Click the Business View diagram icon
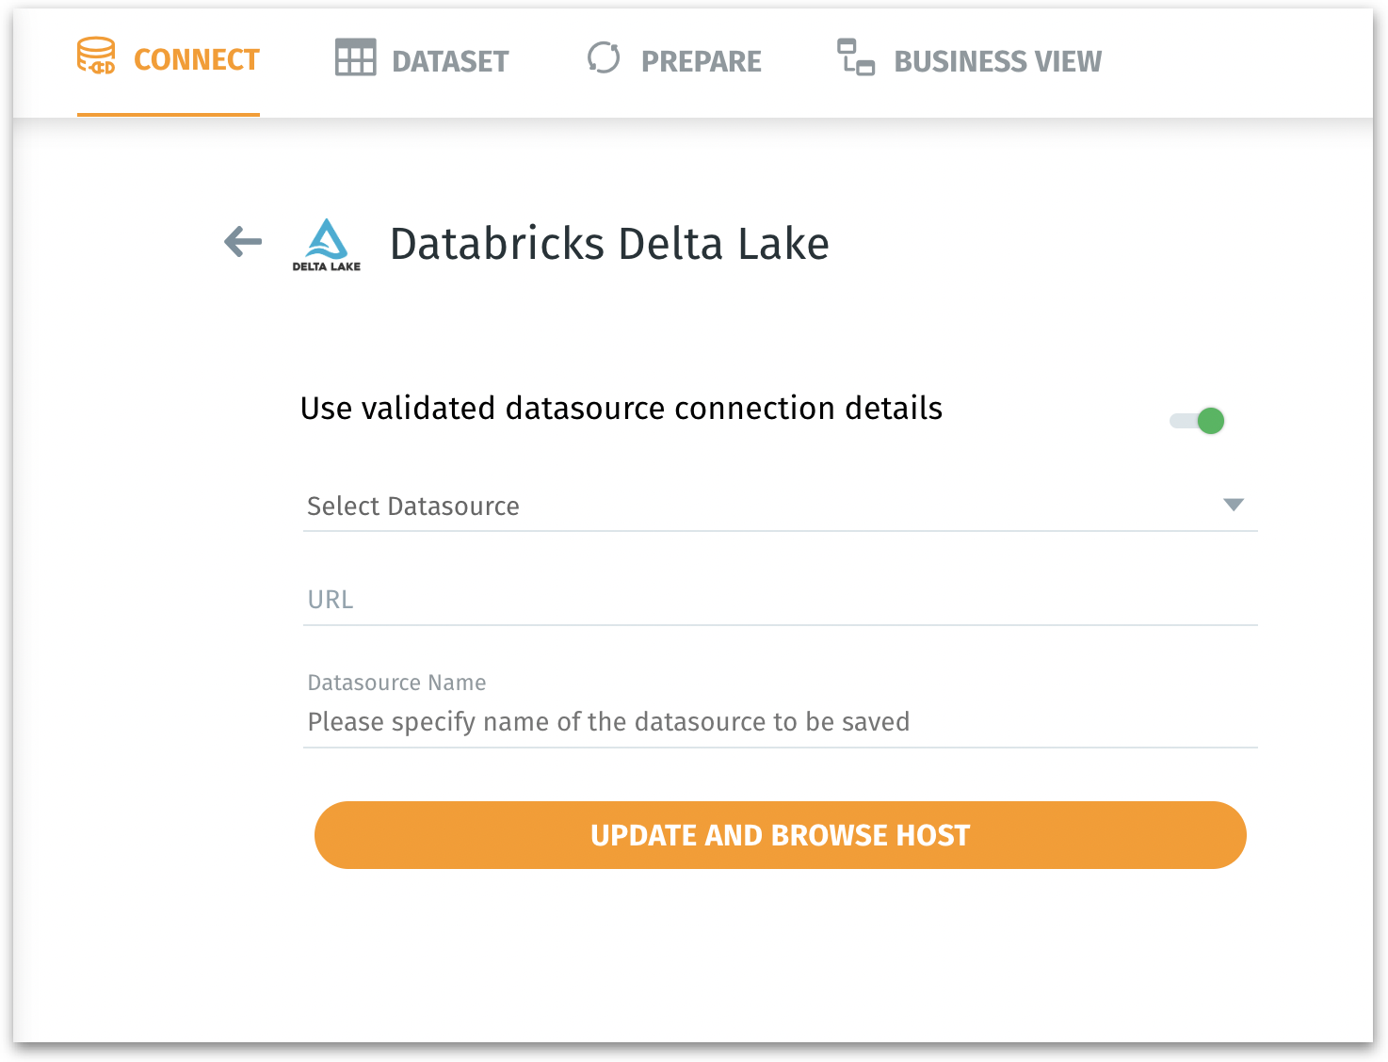Viewport: 1388px width, 1062px height. pos(856,57)
